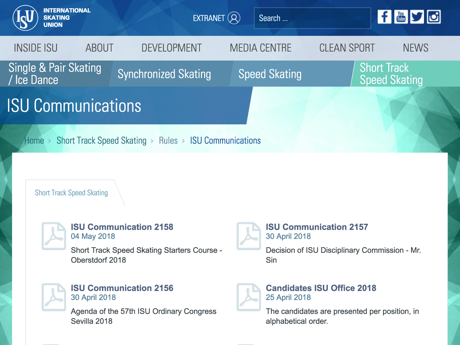Focus the Search input field
The width and height of the screenshot is (460, 345).
(312, 18)
